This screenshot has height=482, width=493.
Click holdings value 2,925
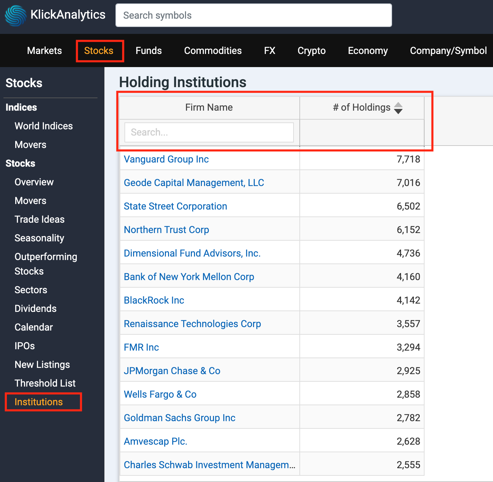click(x=408, y=371)
